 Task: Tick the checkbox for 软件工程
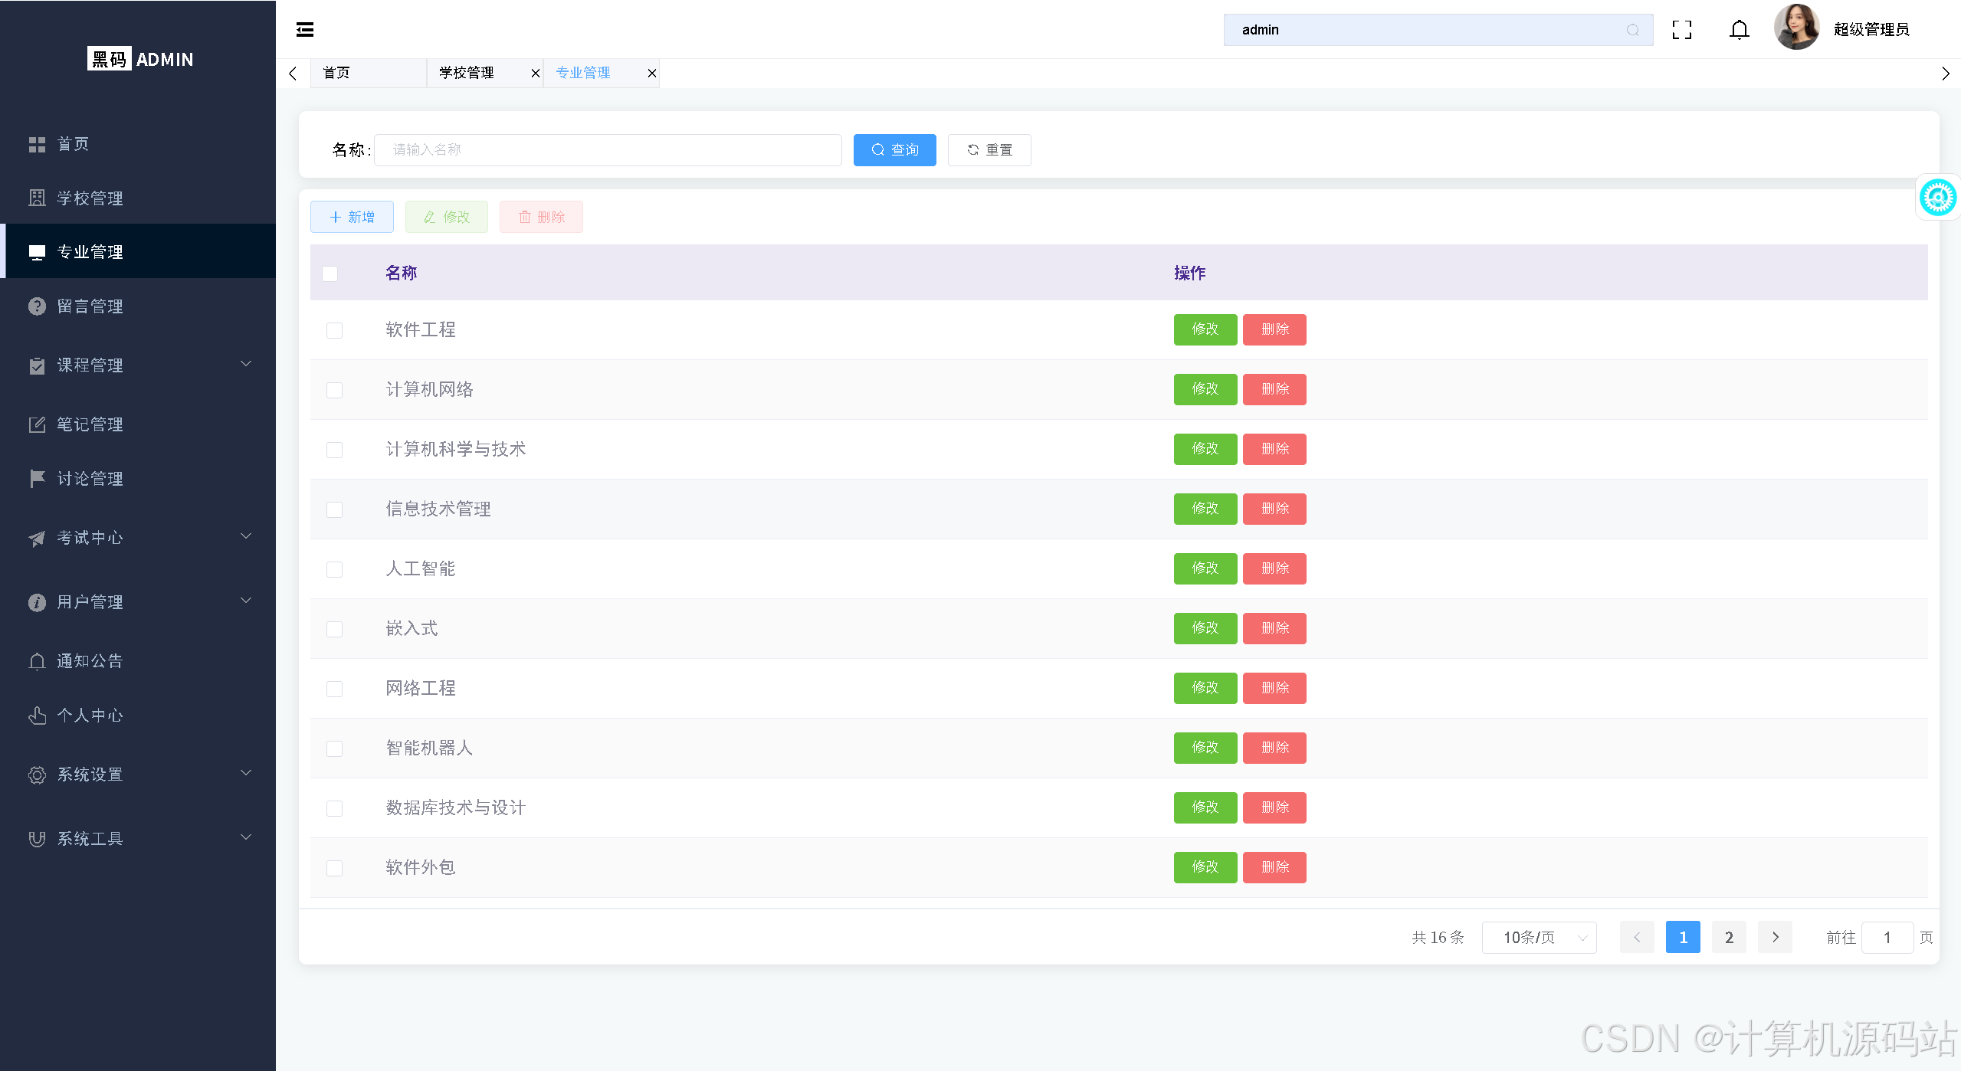334,330
